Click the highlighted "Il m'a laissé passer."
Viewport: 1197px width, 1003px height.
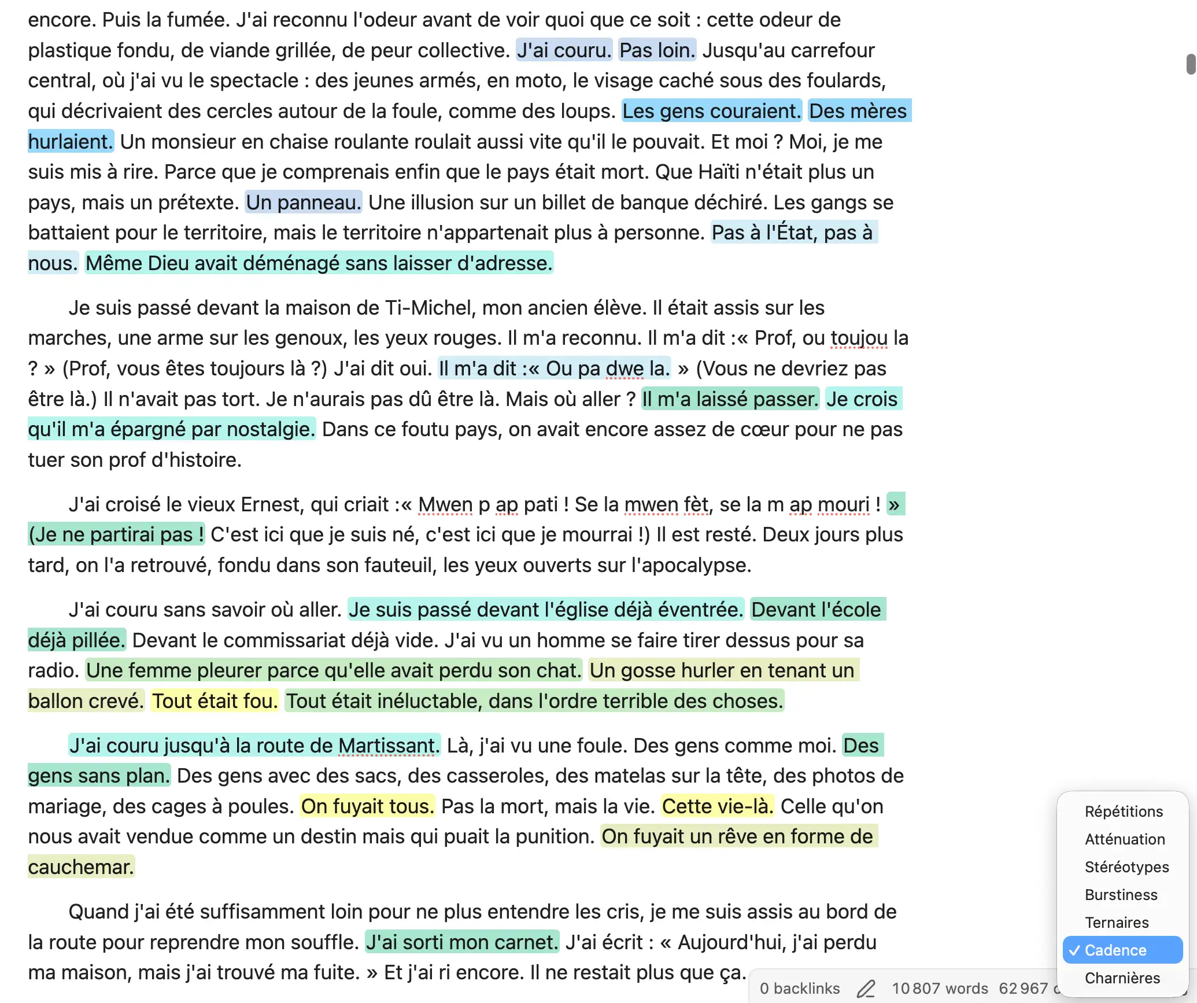pyautogui.click(x=730, y=399)
